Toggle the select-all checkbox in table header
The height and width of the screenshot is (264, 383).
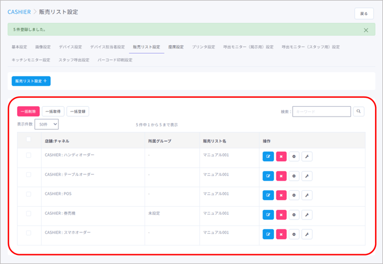(x=29, y=139)
